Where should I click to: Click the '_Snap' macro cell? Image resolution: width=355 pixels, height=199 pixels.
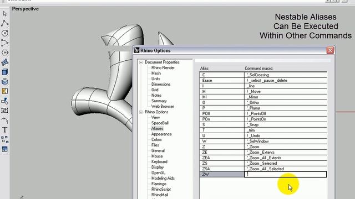tap(286, 124)
